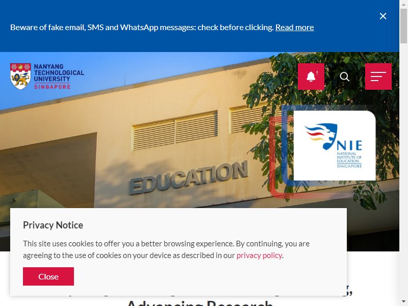Screen dimensions: 408x306
Task: Click the Nanyang Technological University logo
Action: [x=47, y=76]
